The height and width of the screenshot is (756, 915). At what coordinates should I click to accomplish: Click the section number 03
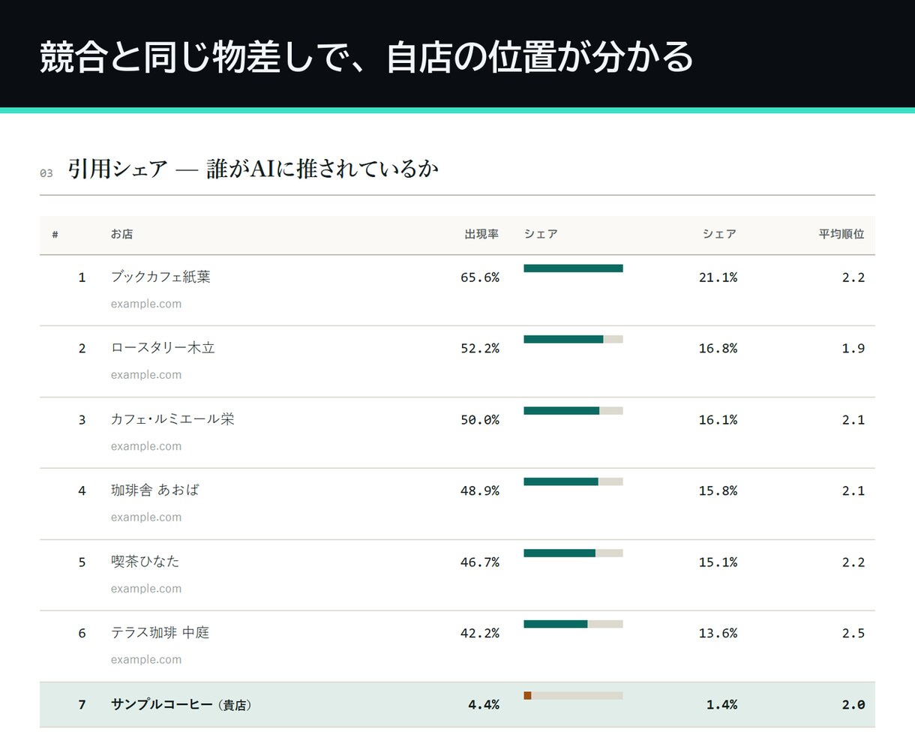pyautogui.click(x=46, y=173)
